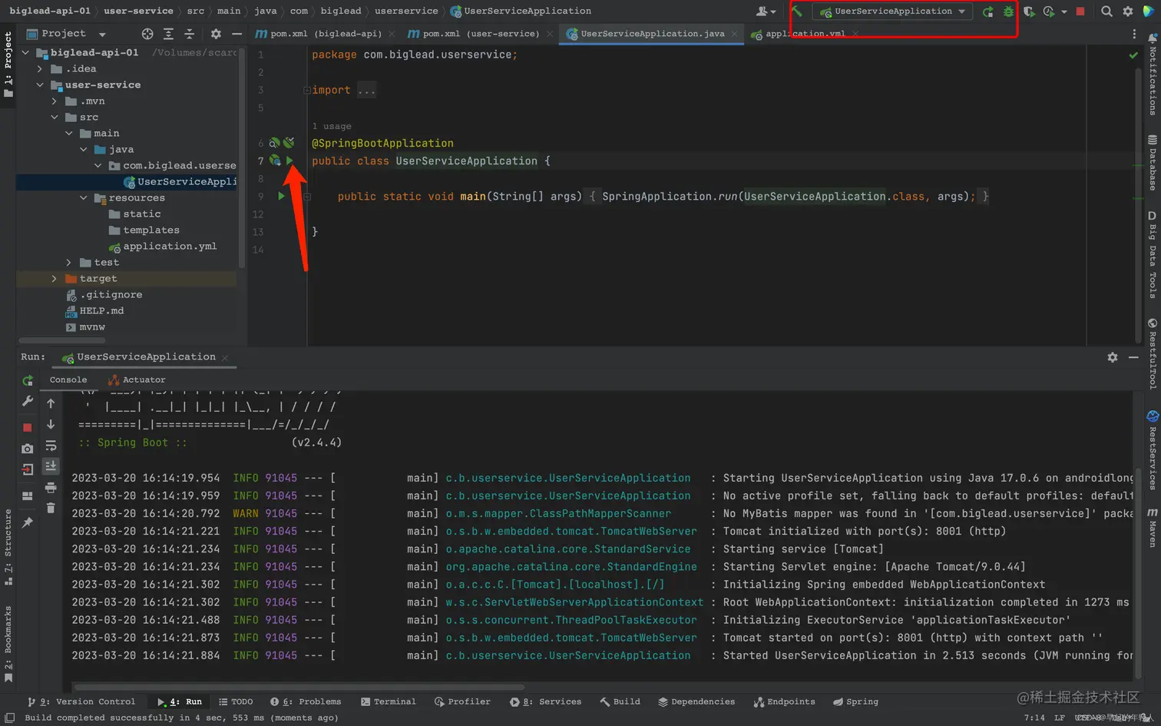This screenshot has height=726, width=1161.
Task: Open the Endpoints tool window
Action: point(785,701)
